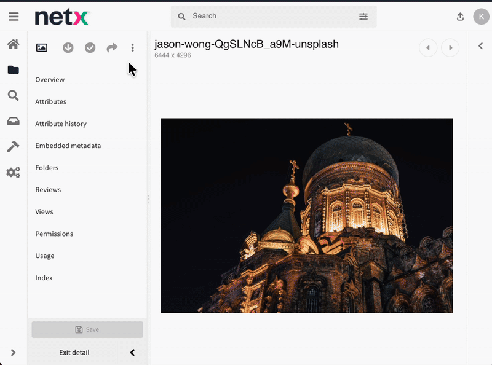Click into the Search field
This screenshot has height=365, width=492.
pyautogui.click(x=271, y=17)
